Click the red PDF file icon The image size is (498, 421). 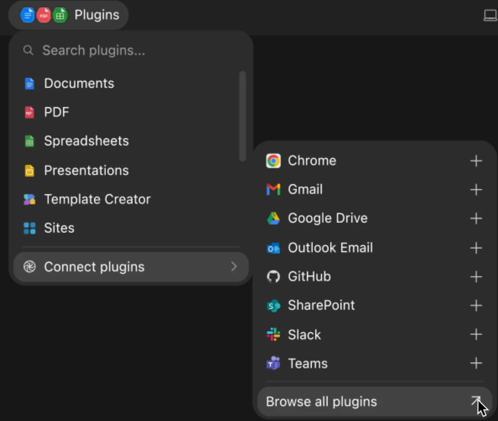click(x=29, y=112)
